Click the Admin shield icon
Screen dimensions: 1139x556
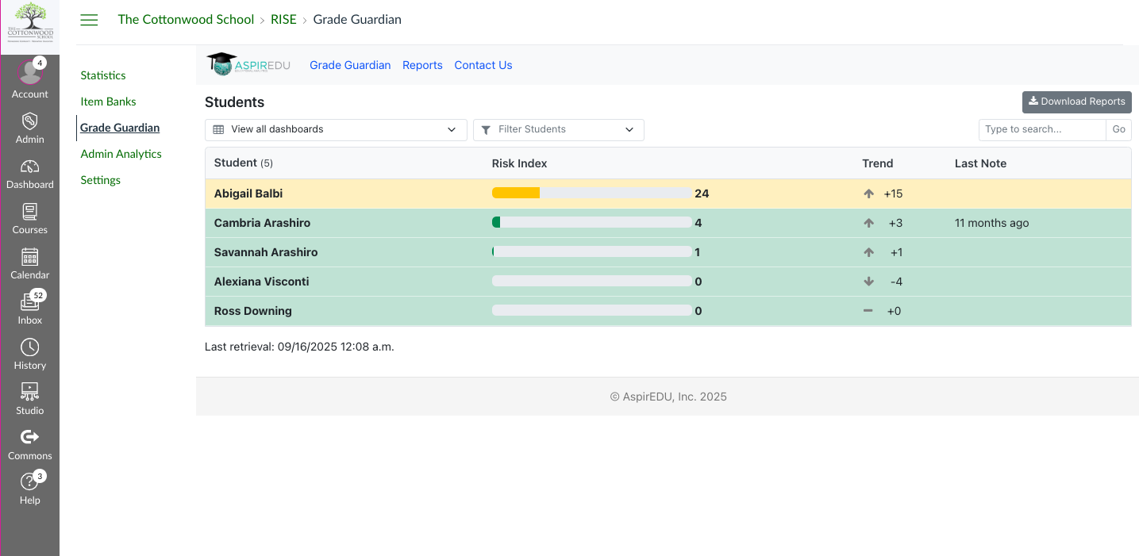(x=29, y=121)
